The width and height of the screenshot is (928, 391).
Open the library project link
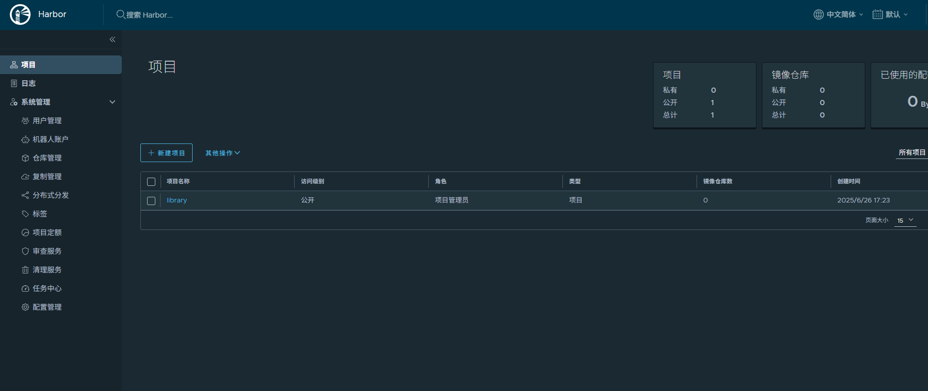177,200
